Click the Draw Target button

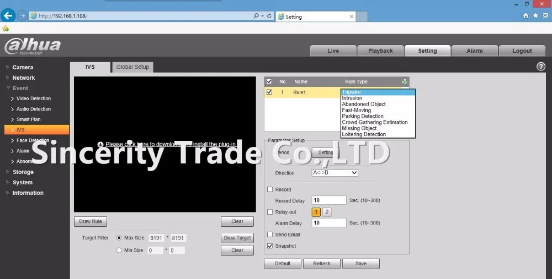coord(237,238)
